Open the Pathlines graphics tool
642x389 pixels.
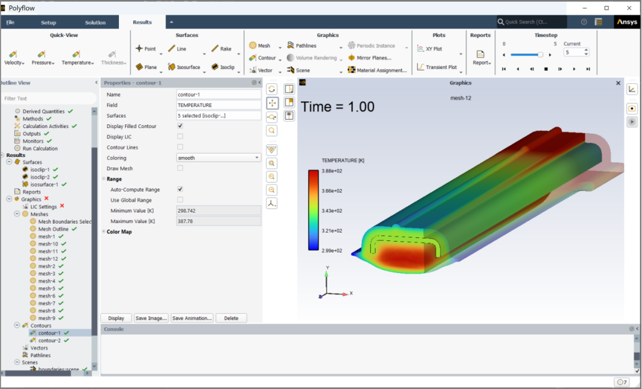pyautogui.click(x=291, y=45)
